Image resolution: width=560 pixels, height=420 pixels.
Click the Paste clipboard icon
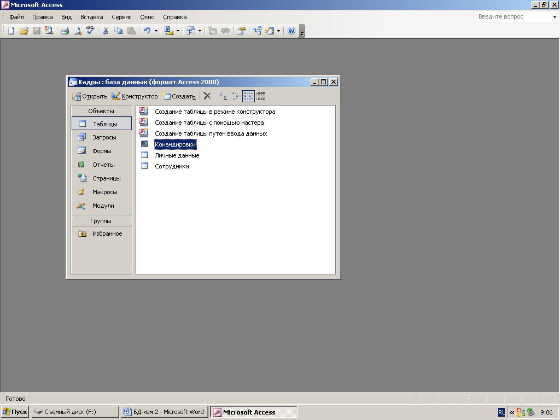point(131,31)
